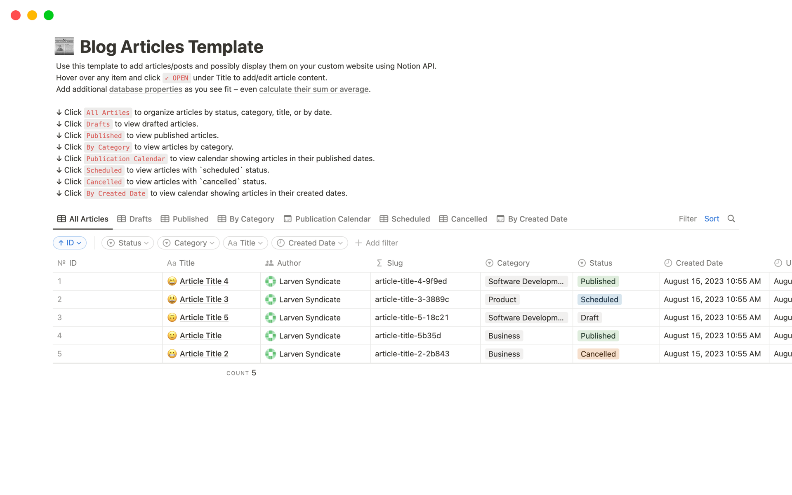Screen dimensions: 792x495
Task: Click the Publication Calendar tab icon
Action: click(288, 219)
